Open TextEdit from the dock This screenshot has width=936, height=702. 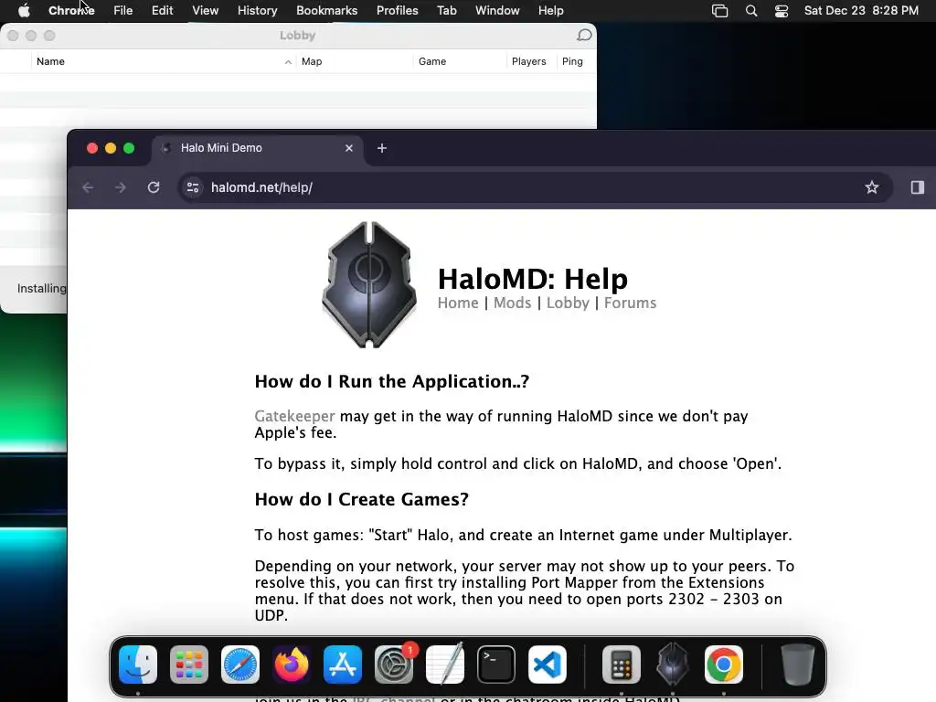[445, 665]
